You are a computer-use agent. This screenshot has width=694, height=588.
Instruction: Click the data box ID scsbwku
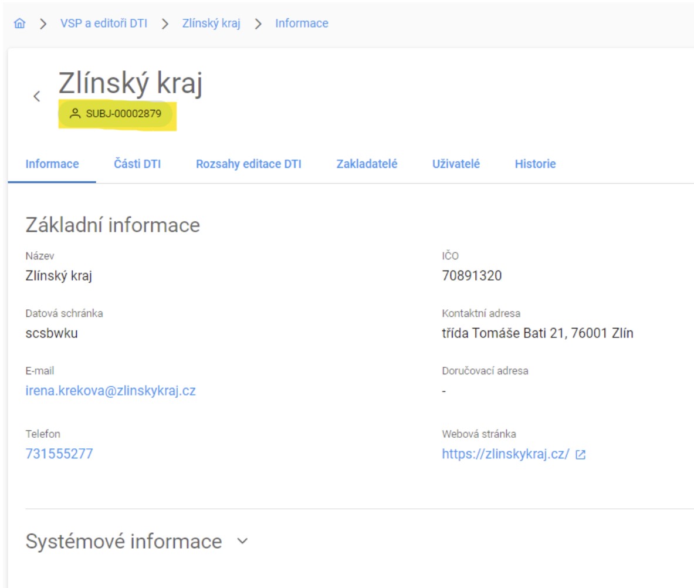point(52,333)
